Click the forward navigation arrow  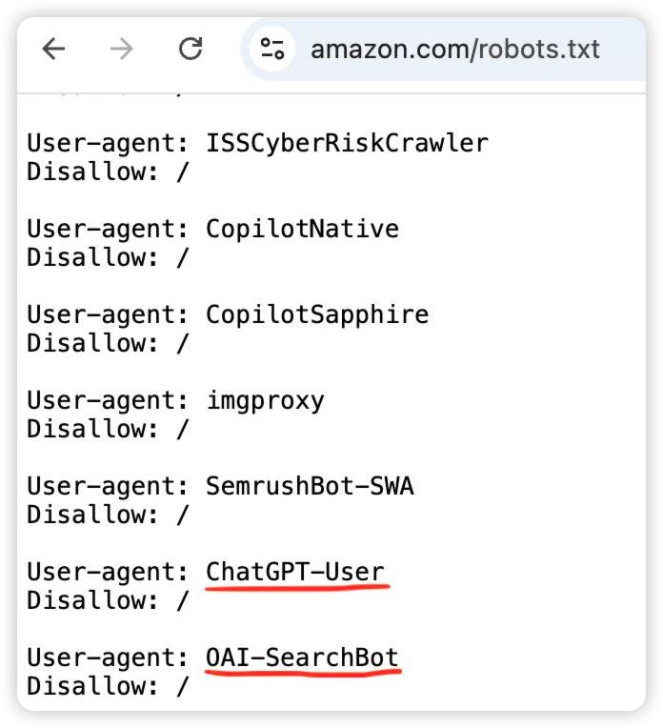122,49
